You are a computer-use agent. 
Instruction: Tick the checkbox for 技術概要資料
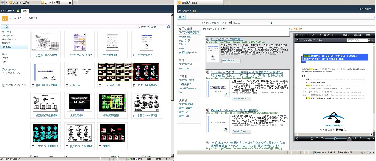click(67, 116)
